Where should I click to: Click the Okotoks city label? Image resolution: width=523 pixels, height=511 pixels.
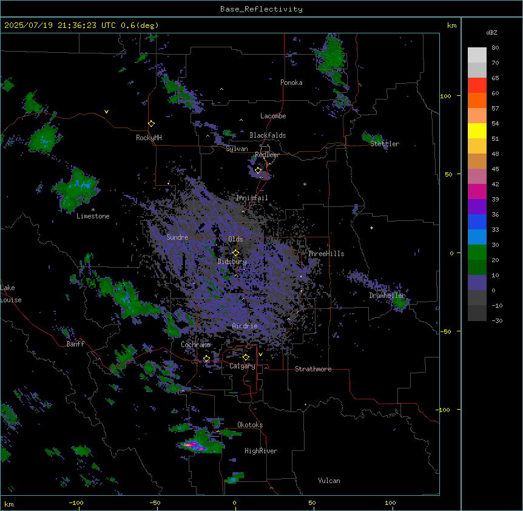(x=250, y=425)
